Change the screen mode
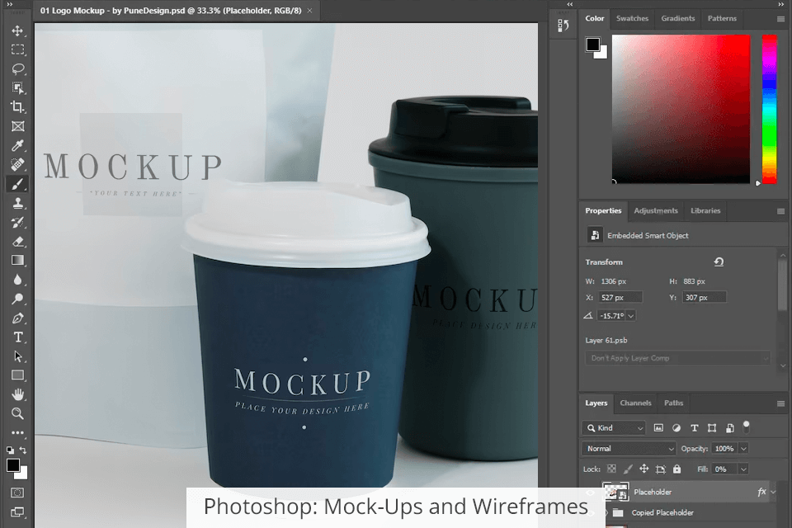This screenshot has width=792, height=528. point(17,511)
